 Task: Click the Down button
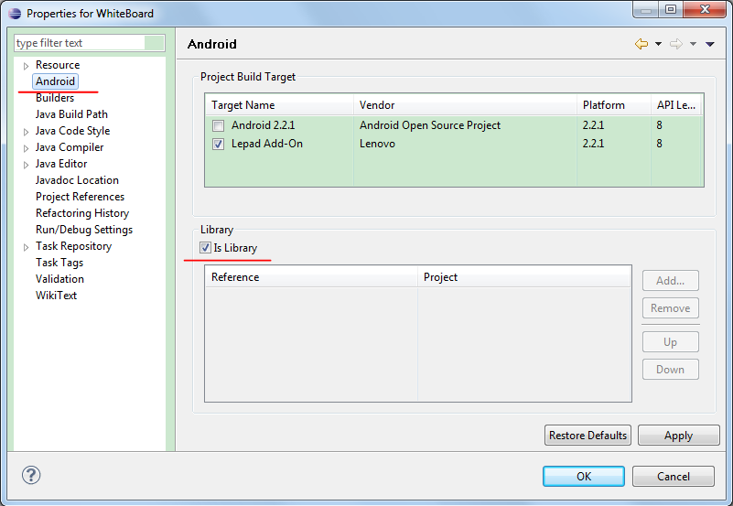[671, 370]
